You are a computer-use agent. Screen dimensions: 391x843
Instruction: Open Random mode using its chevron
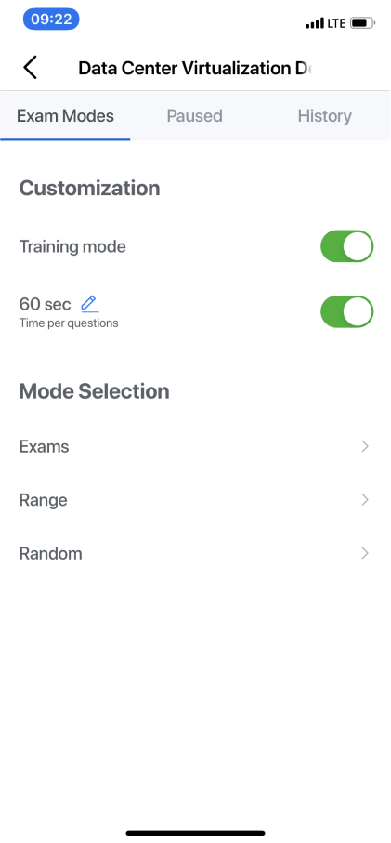(365, 553)
